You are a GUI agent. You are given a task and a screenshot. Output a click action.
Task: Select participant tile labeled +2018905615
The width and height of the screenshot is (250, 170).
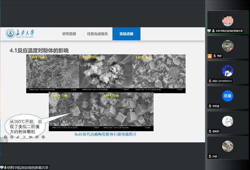(228, 72)
